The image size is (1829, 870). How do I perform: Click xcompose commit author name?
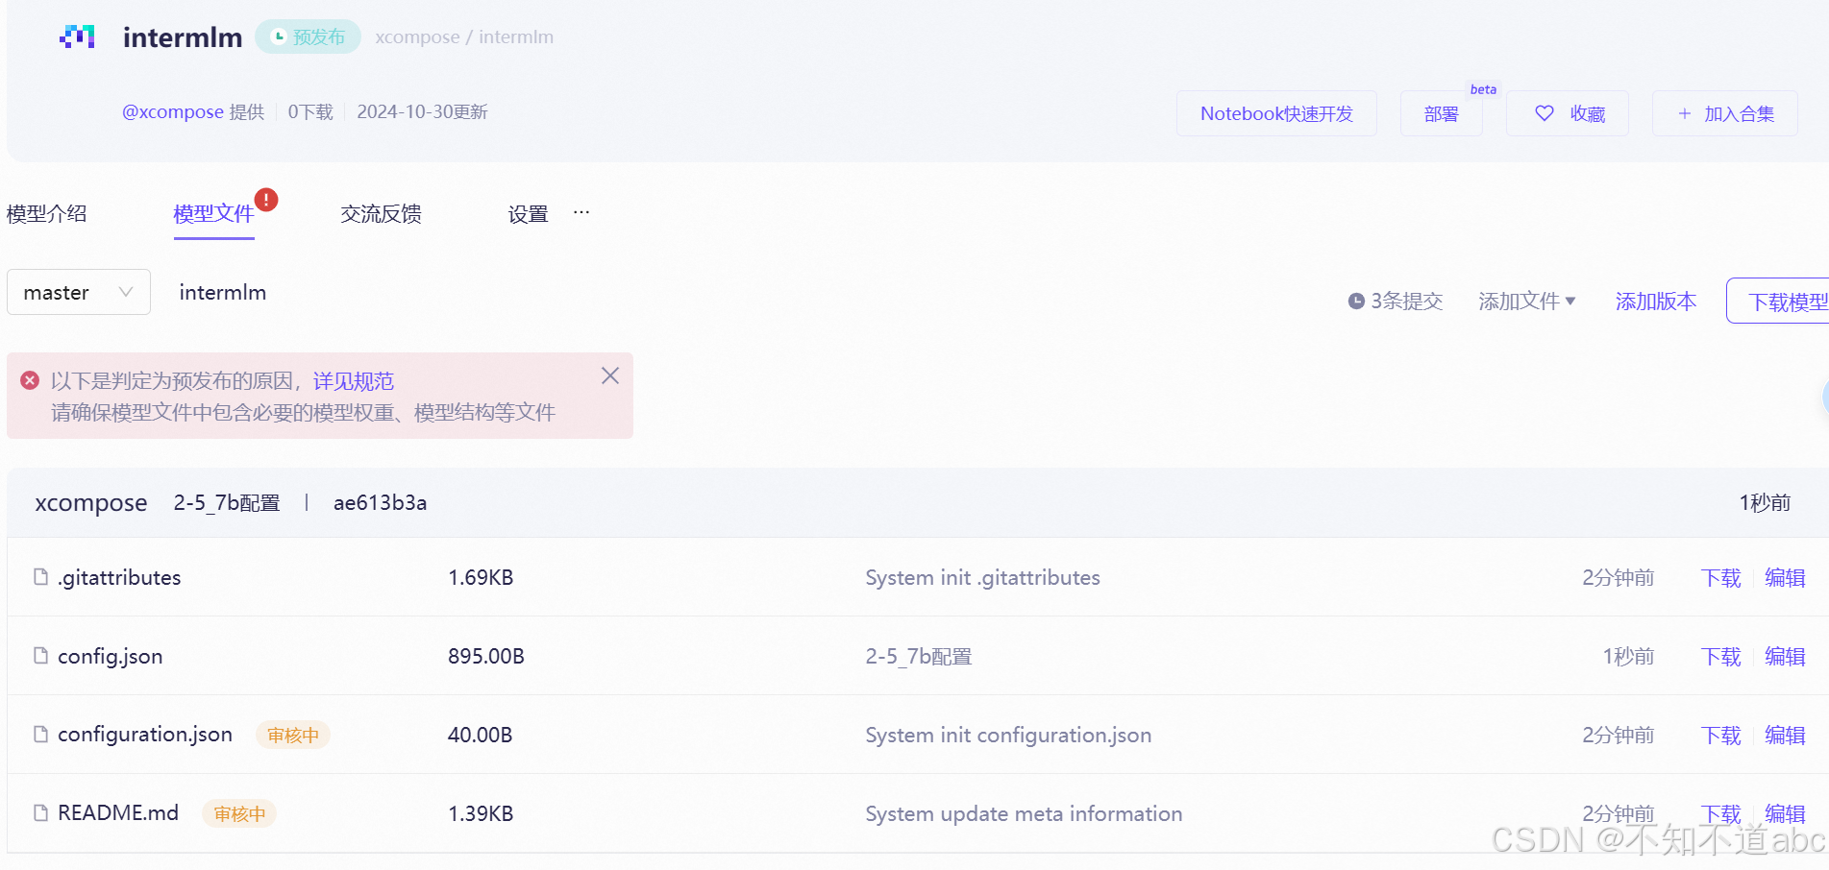pos(91,502)
